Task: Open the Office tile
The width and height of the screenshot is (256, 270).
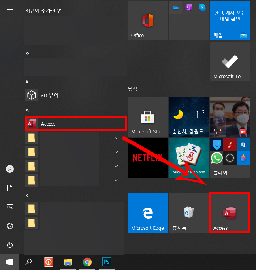Action: coord(148,21)
